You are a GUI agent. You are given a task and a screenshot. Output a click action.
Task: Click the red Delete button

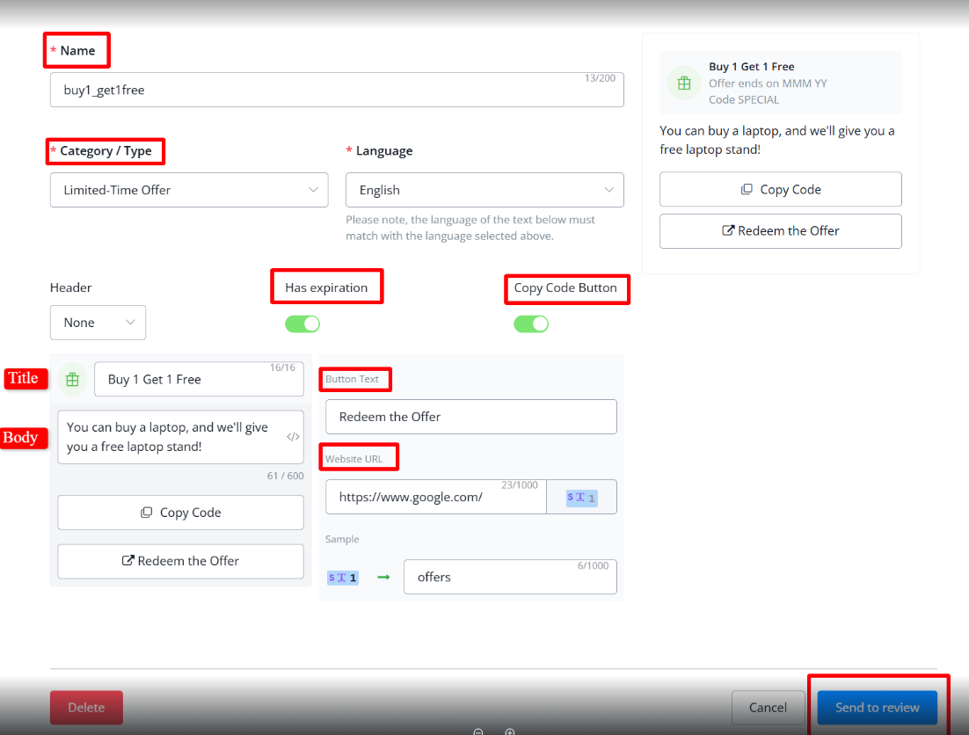86,708
